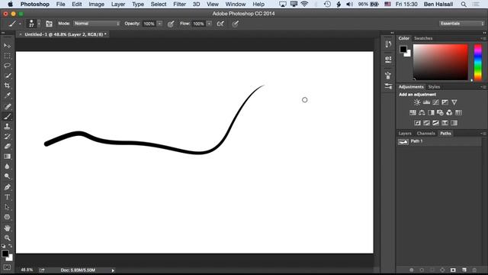Select the Pen tool

click(x=7, y=187)
